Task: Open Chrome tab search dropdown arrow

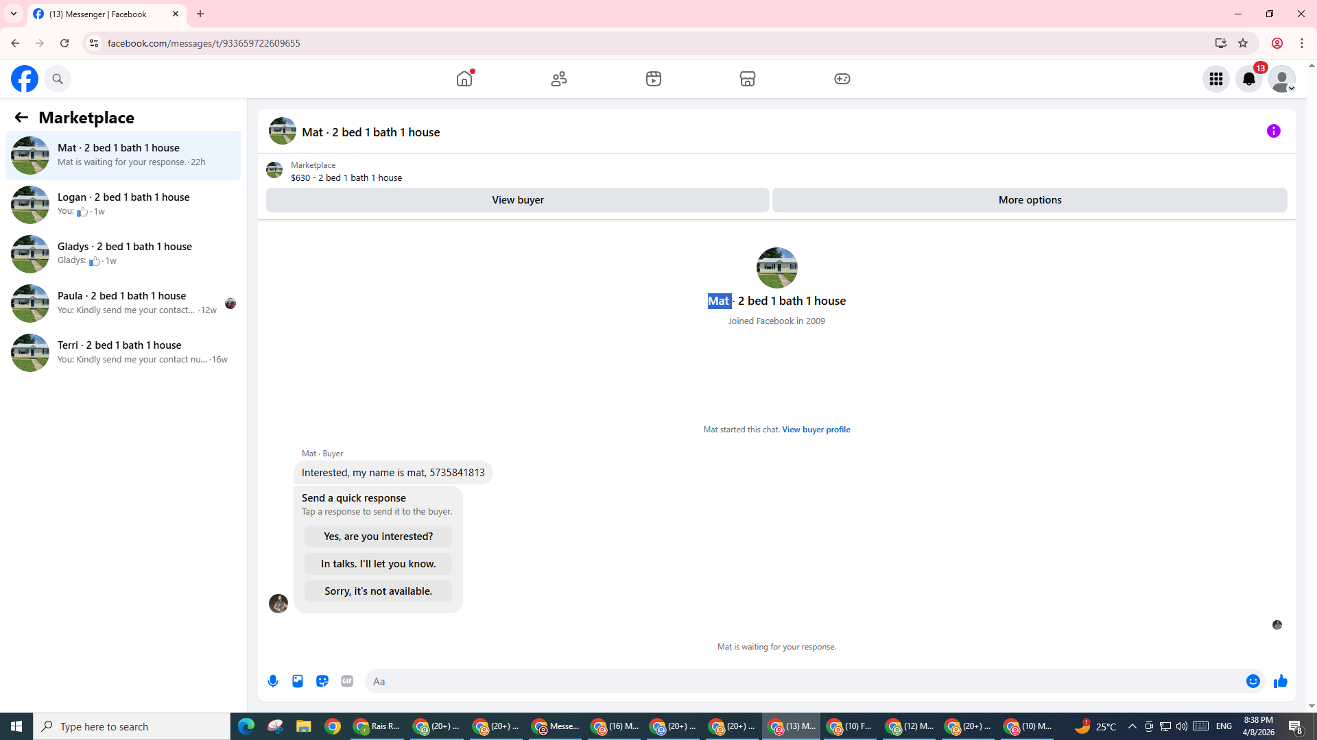Action: pos(14,14)
